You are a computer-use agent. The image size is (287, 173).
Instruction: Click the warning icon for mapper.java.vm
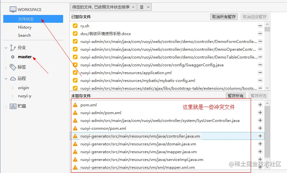coord(75,152)
